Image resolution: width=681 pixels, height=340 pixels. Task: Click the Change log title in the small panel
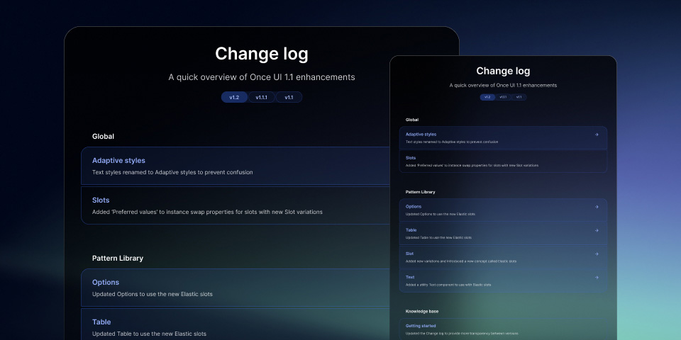503,71
